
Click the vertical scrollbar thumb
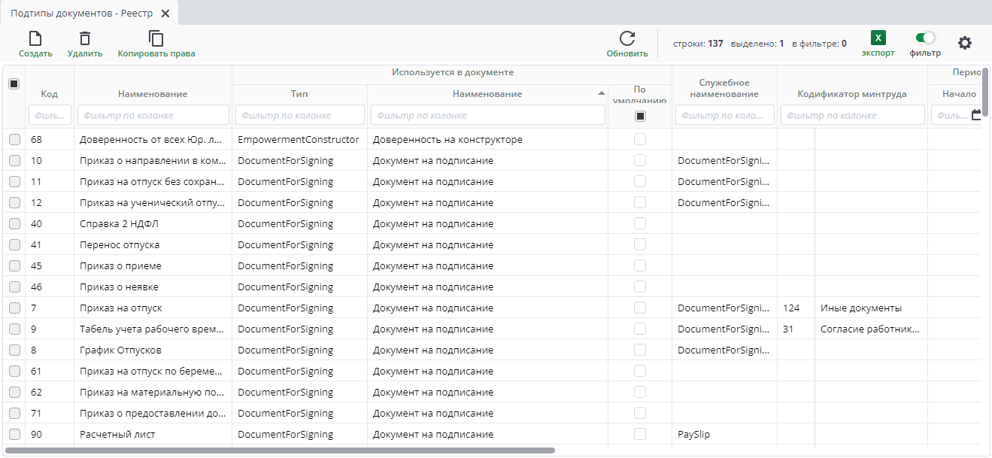coord(986,92)
